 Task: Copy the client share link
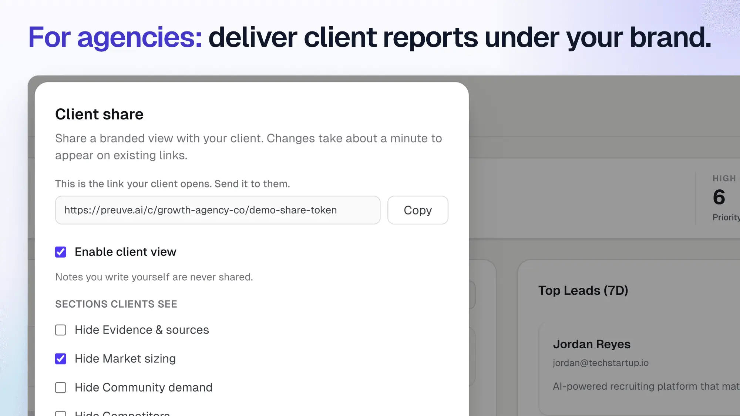click(x=418, y=210)
